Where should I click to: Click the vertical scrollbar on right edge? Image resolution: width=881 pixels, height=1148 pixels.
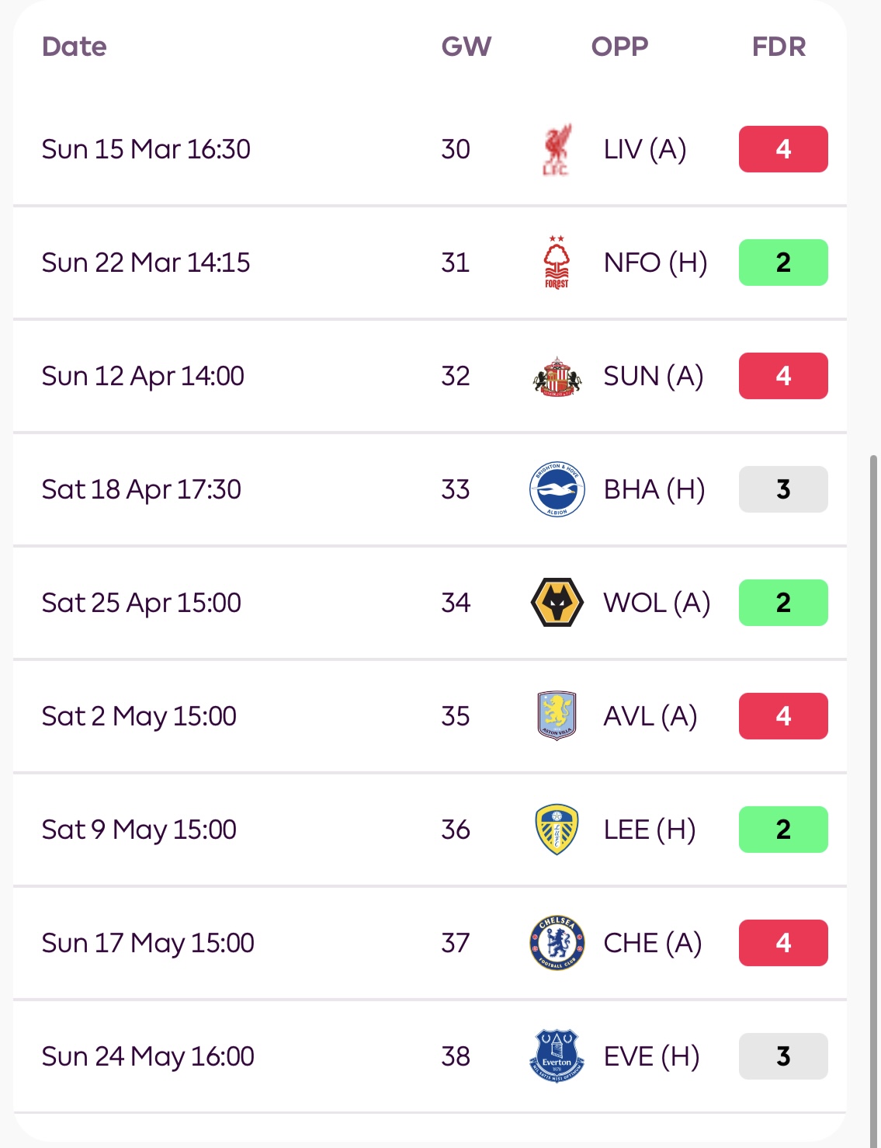875,777
